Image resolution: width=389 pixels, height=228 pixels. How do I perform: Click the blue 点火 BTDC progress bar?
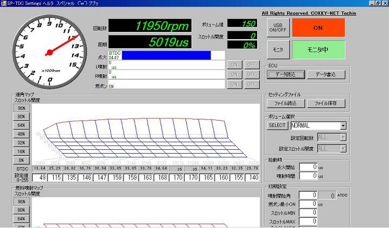166,55
